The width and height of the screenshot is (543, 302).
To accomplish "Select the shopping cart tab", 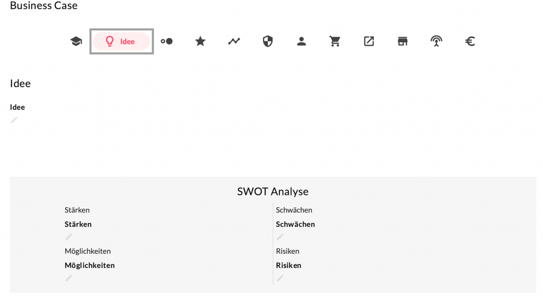I will point(335,41).
